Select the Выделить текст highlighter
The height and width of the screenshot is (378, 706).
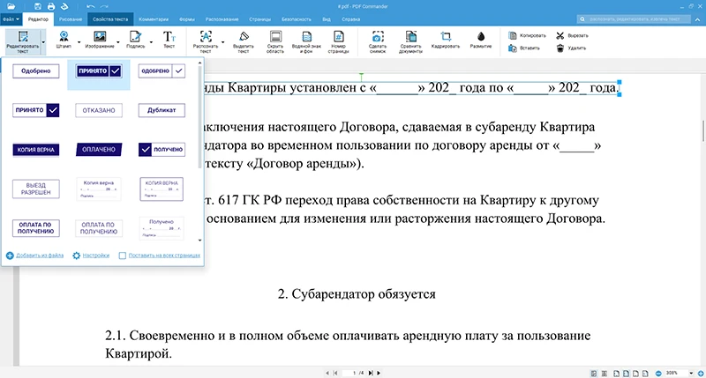(x=244, y=41)
